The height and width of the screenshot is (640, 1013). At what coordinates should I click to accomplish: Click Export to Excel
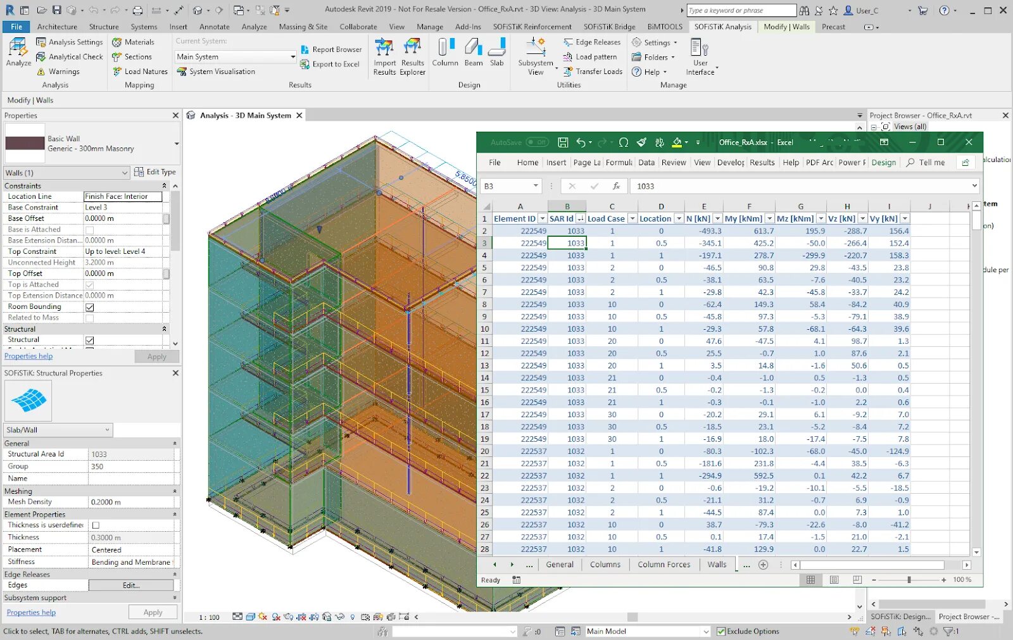coord(330,64)
